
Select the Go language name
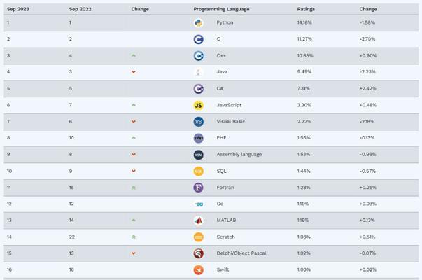click(220, 204)
